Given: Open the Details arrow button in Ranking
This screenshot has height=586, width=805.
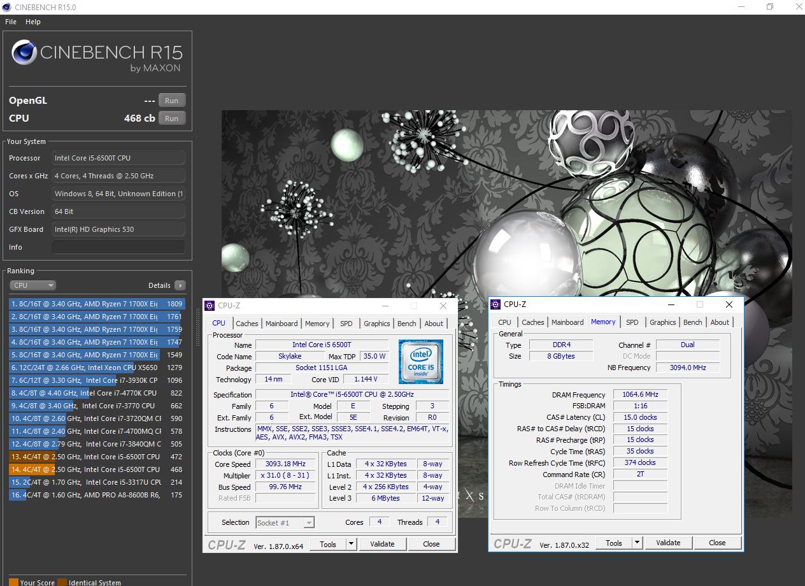Looking at the screenshot, I should [x=180, y=285].
